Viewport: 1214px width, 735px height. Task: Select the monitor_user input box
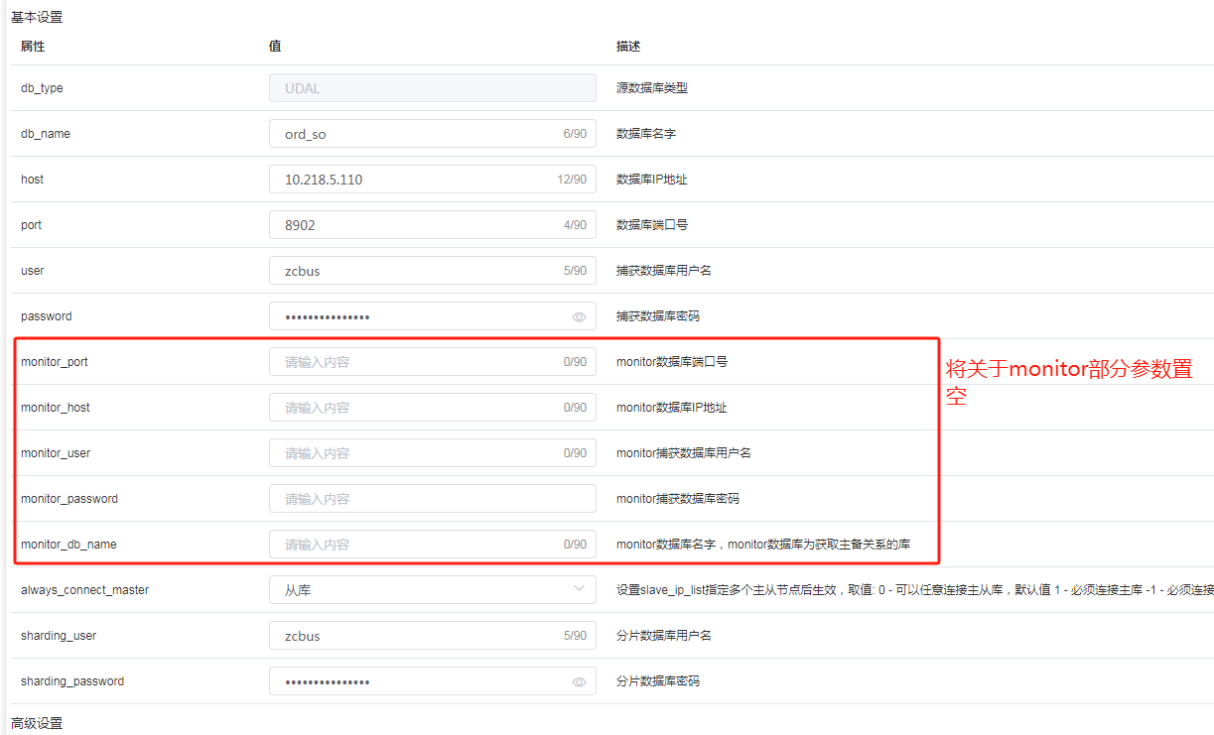pyautogui.click(x=417, y=453)
